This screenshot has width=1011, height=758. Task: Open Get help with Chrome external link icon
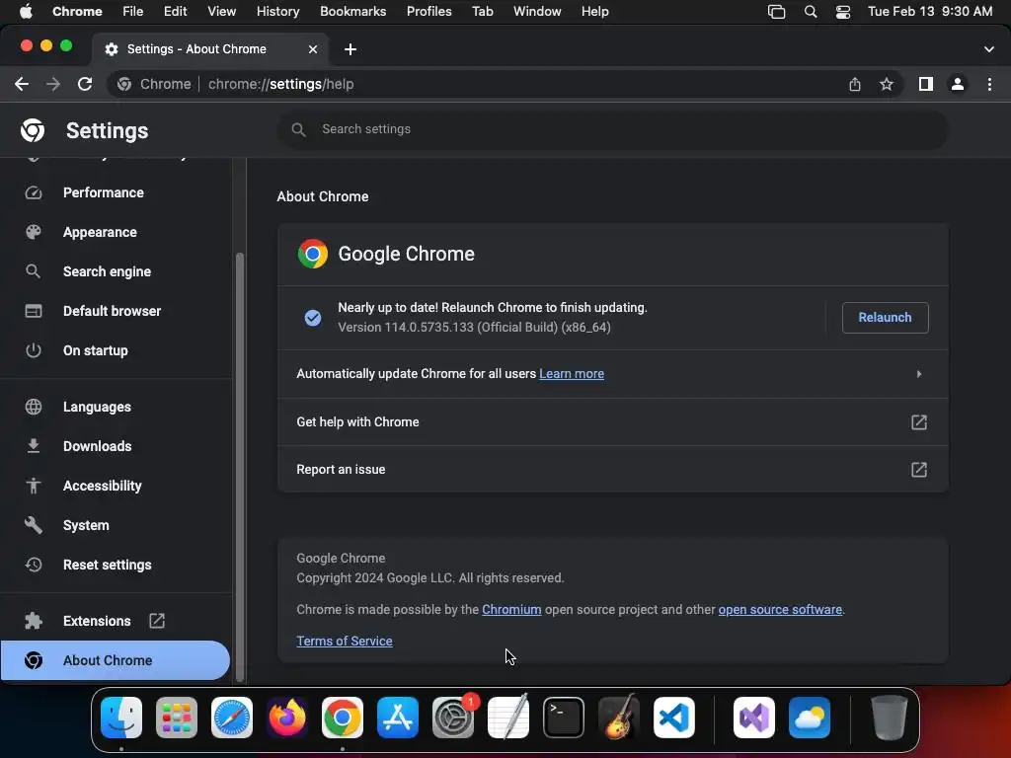click(x=919, y=422)
